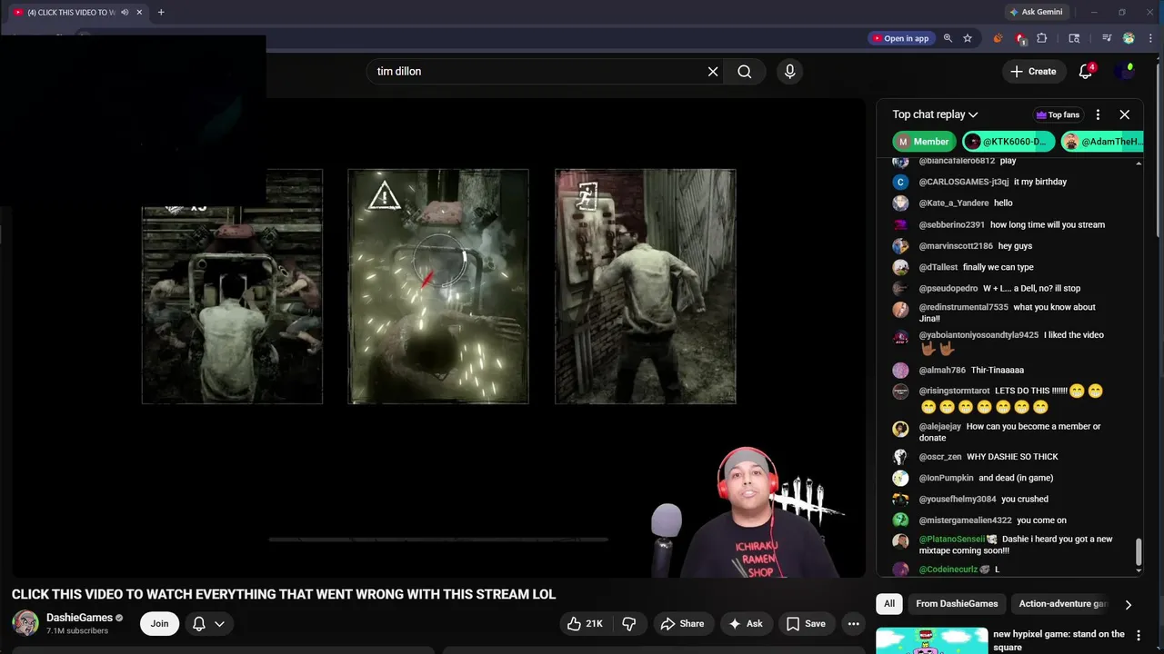Click the browser zoom icon
This screenshot has width=1164, height=654.
tap(948, 38)
